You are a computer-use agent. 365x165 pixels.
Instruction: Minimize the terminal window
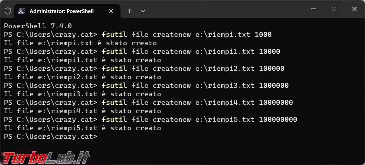[313, 10]
